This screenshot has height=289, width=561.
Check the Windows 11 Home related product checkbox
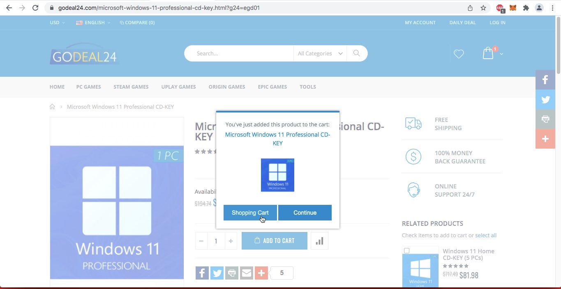pos(406,250)
